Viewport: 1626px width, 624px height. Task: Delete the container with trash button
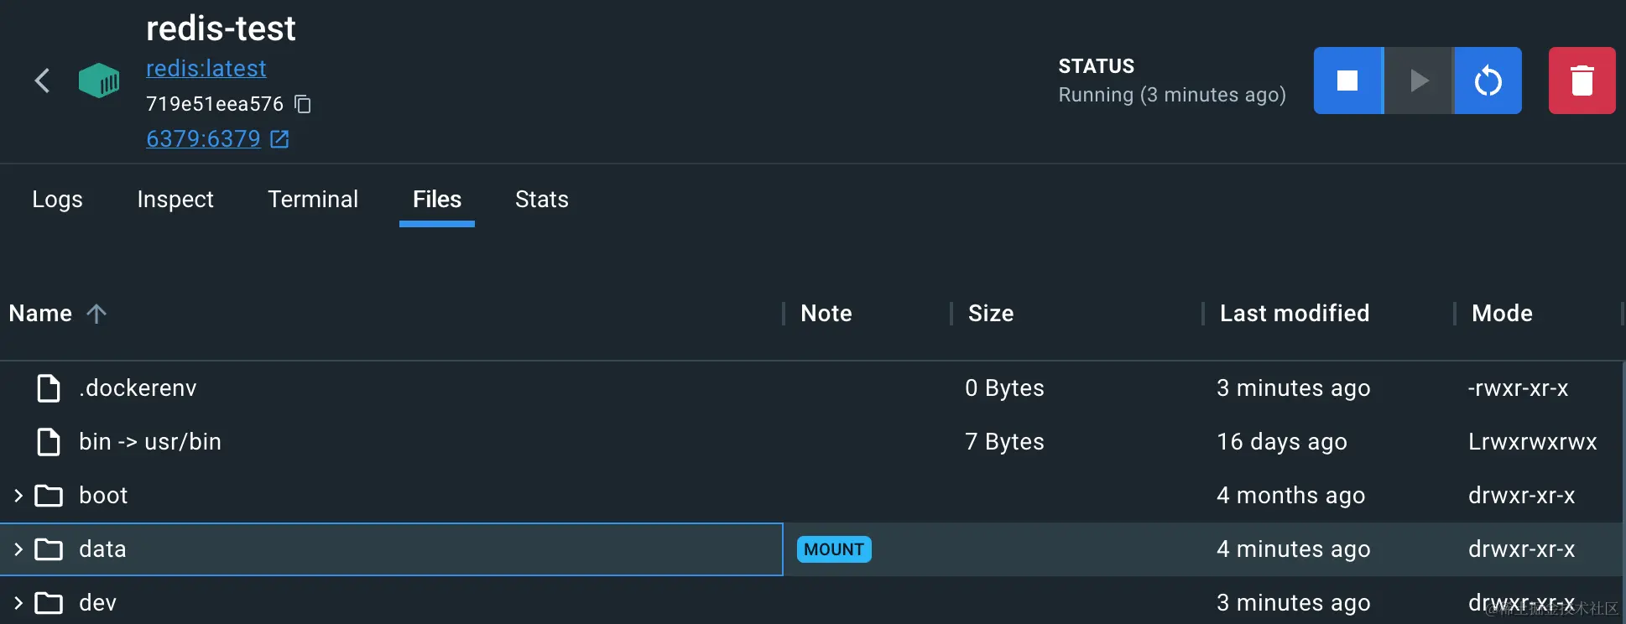point(1582,81)
